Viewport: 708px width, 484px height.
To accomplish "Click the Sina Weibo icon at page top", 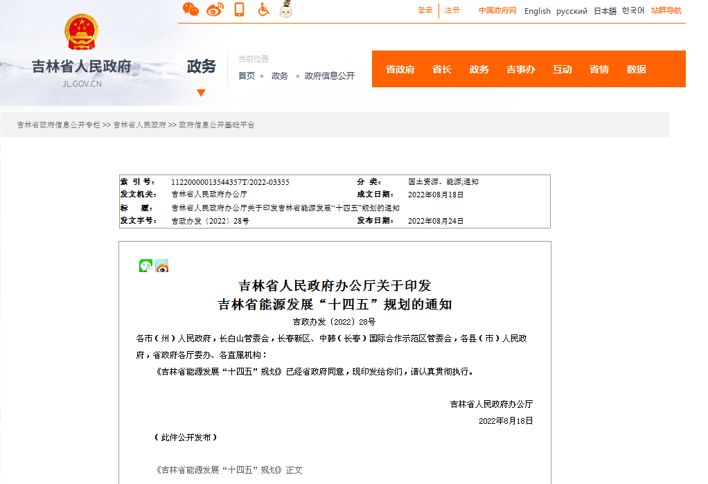I will [x=215, y=10].
